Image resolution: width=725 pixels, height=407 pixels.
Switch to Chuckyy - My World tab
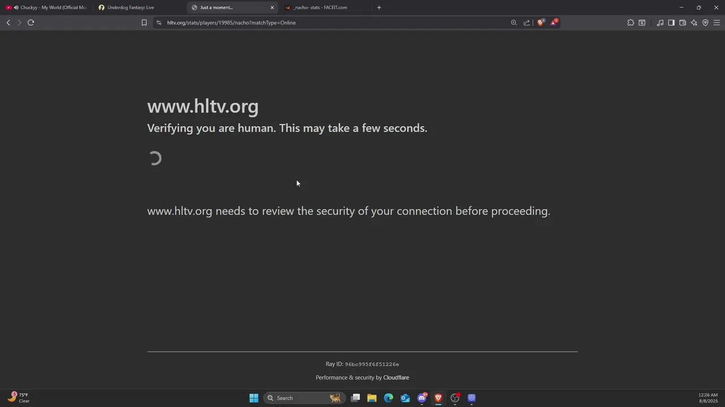point(46,7)
